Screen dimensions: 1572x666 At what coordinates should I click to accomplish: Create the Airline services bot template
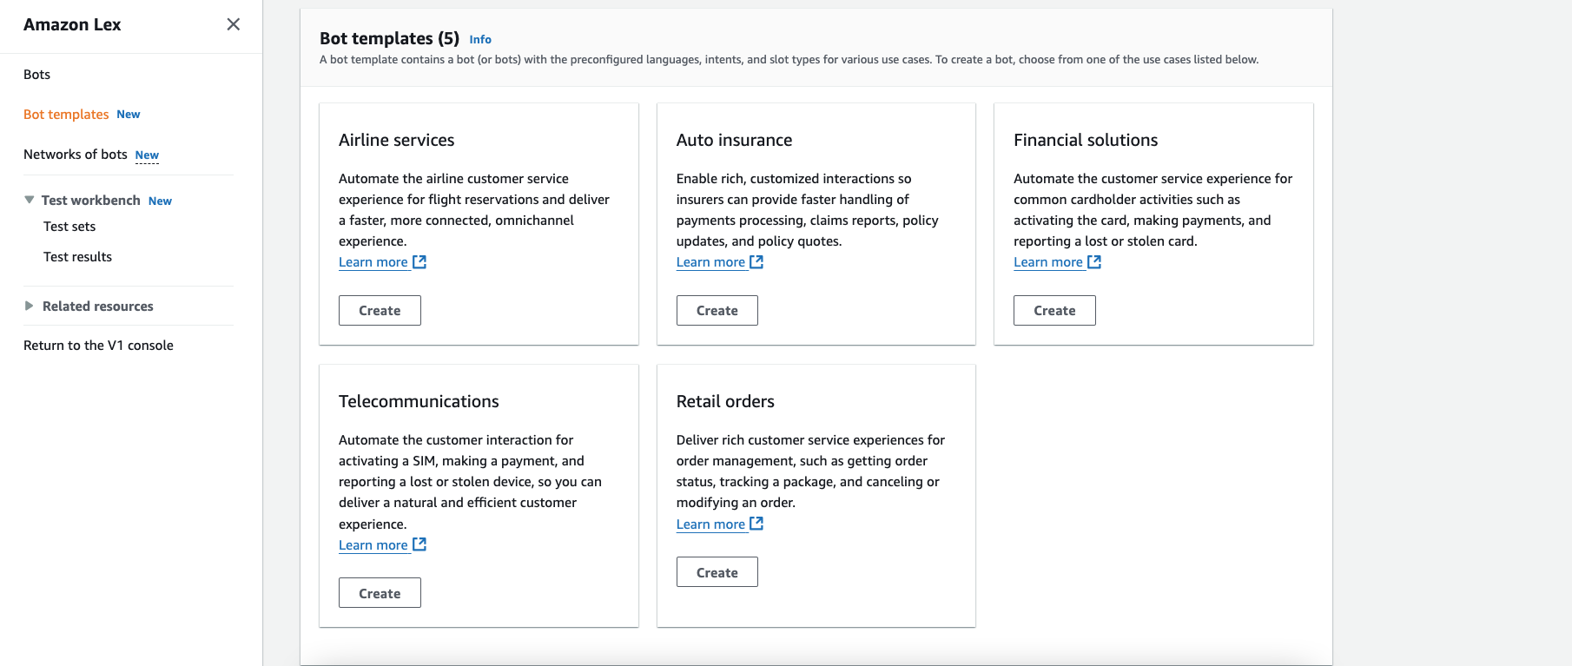(380, 310)
